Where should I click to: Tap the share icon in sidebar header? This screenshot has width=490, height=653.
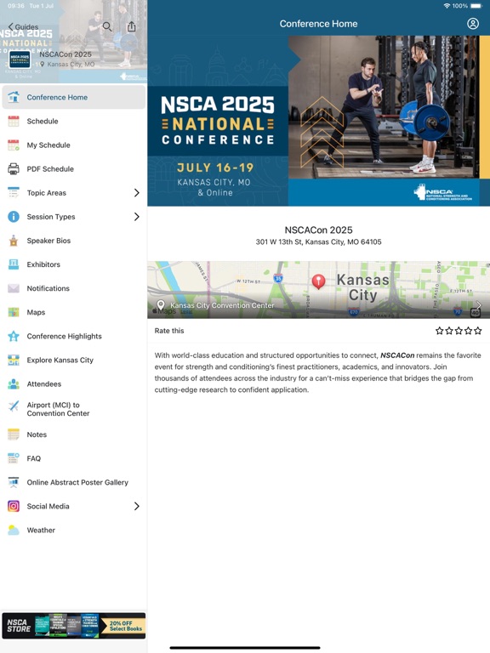(131, 26)
